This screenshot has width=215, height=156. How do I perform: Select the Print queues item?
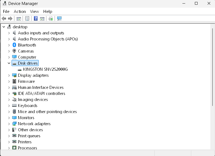29,136
